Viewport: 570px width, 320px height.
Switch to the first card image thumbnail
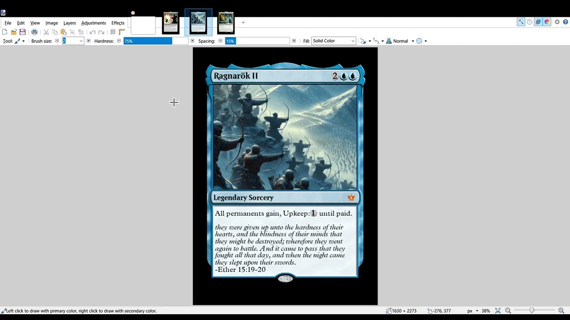(171, 23)
